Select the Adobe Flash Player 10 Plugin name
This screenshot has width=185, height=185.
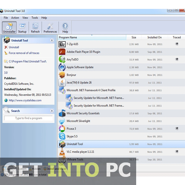[x=83, y=52]
